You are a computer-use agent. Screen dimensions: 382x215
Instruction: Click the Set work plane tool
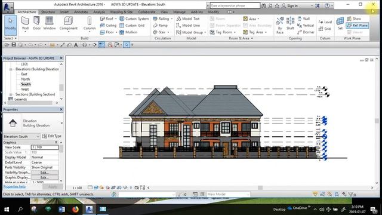point(340,23)
